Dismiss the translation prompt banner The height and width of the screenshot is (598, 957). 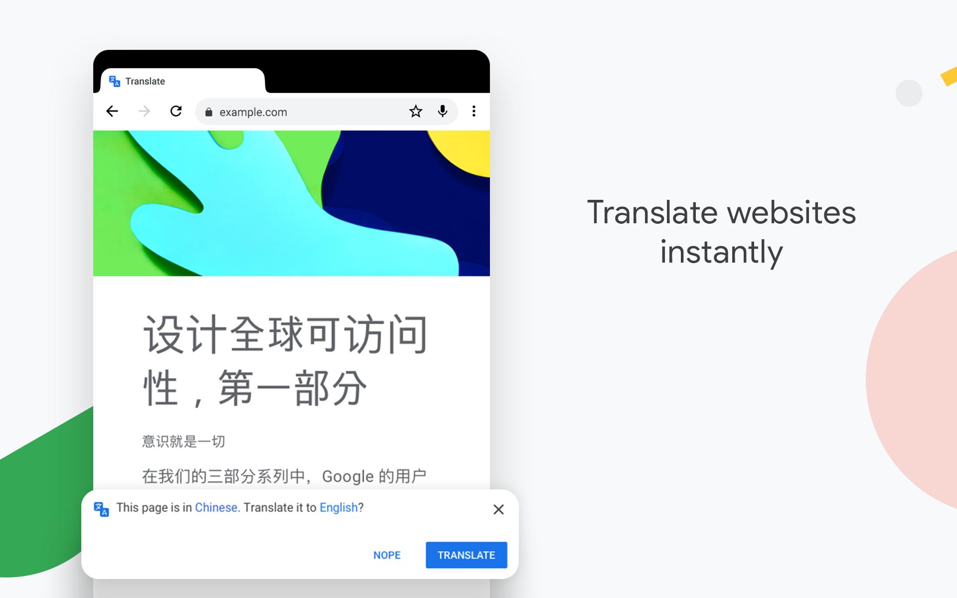coord(498,509)
